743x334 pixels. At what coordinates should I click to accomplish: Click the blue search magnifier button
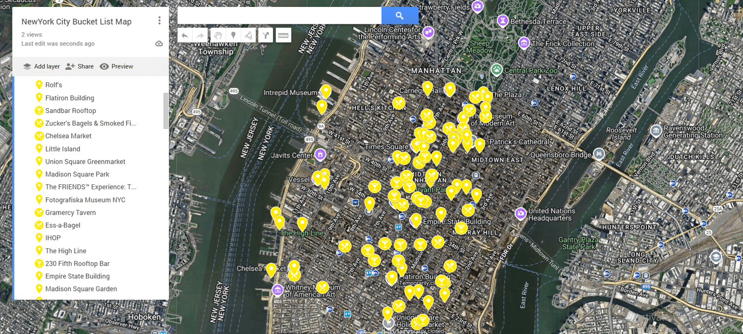pyautogui.click(x=400, y=15)
